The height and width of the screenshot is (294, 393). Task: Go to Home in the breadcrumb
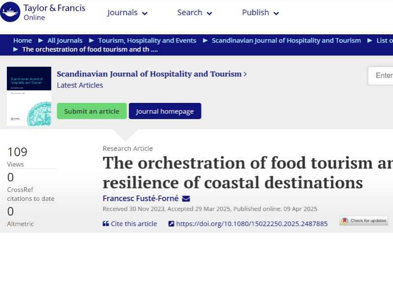23,41
